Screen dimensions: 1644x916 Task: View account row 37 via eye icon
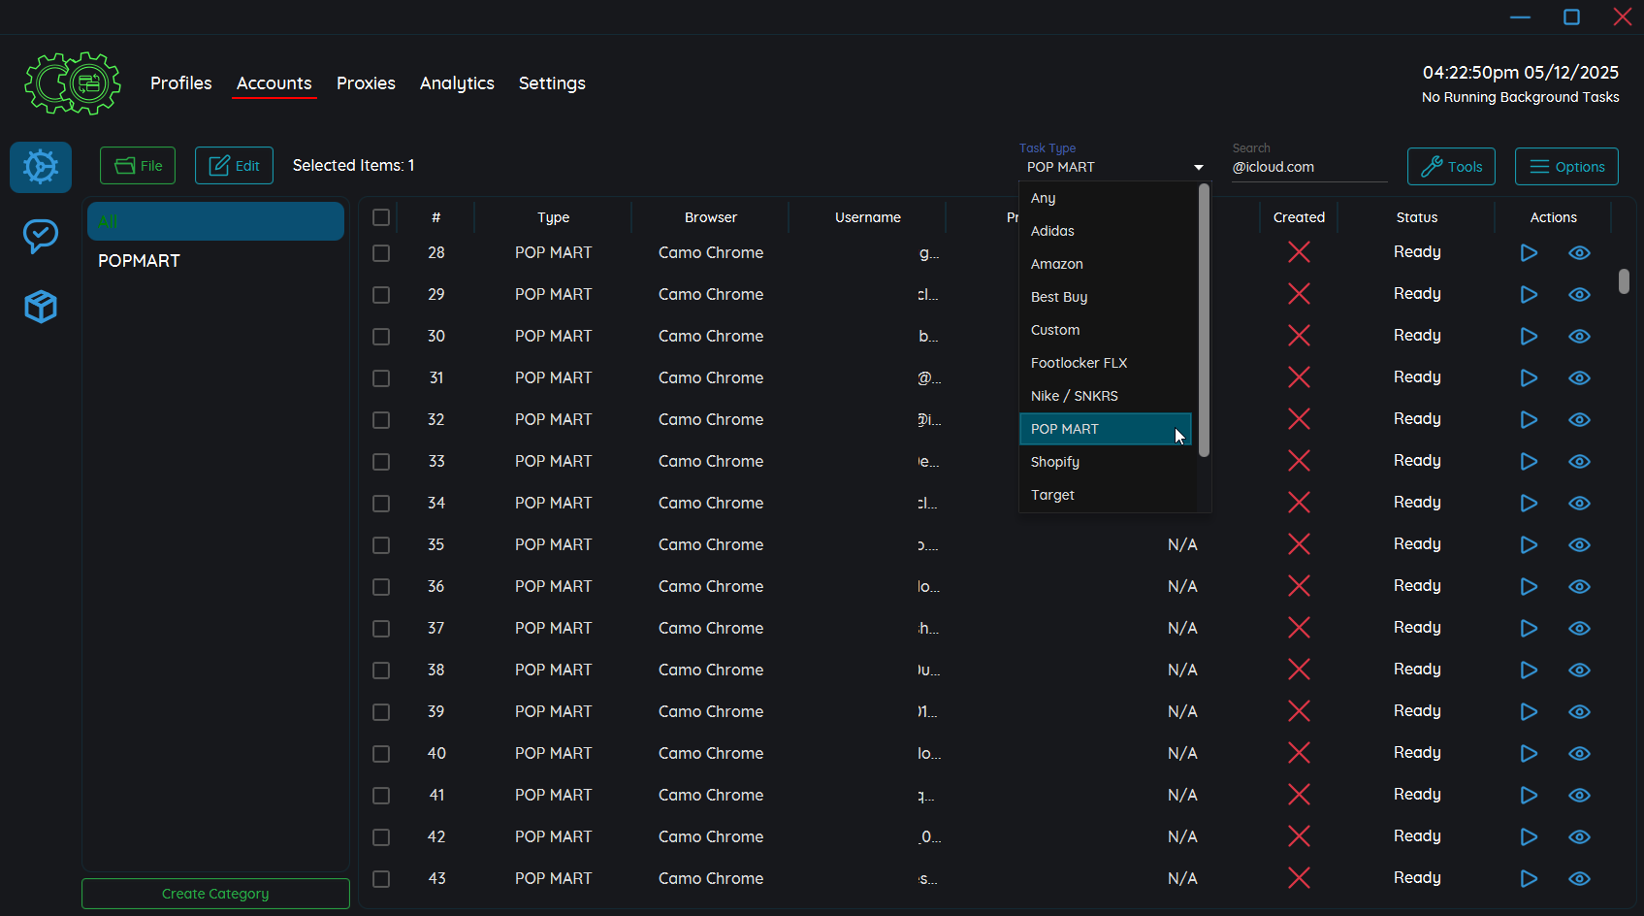point(1579,628)
